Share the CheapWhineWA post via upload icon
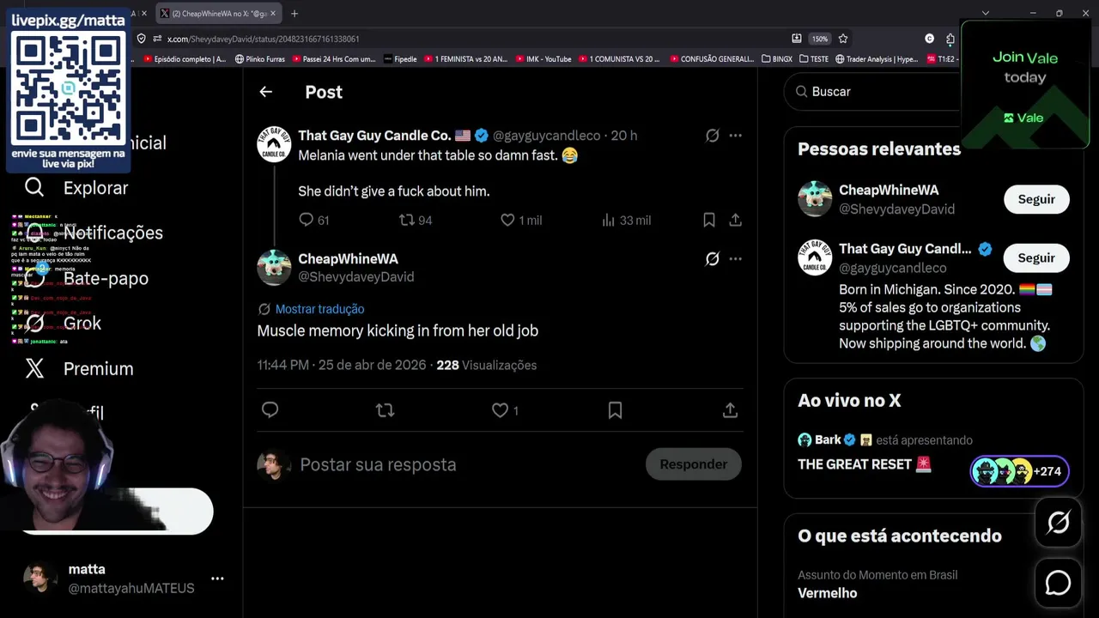The width and height of the screenshot is (1099, 618). pyautogui.click(x=730, y=410)
